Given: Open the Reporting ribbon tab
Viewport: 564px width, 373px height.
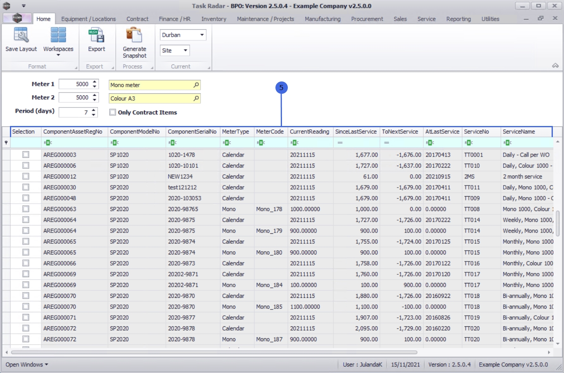Looking at the screenshot, I should point(458,19).
